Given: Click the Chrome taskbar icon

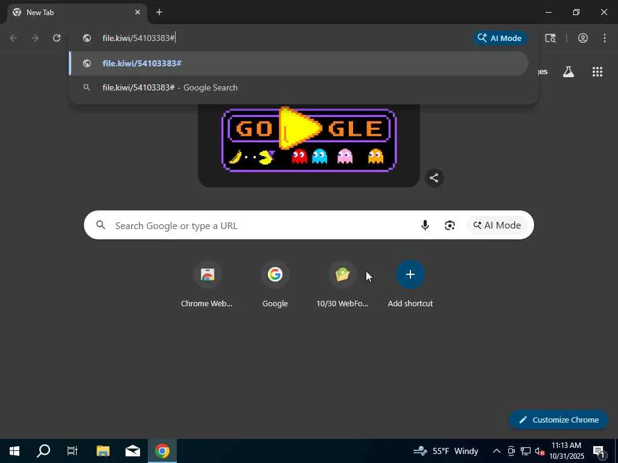Looking at the screenshot, I should (162, 451).
